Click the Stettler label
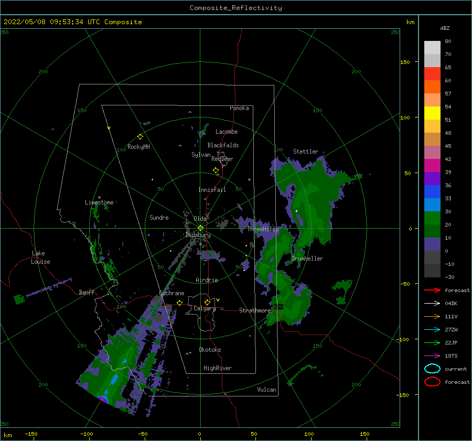The width and height of the screenshot is (472, 441). (306, 152)
